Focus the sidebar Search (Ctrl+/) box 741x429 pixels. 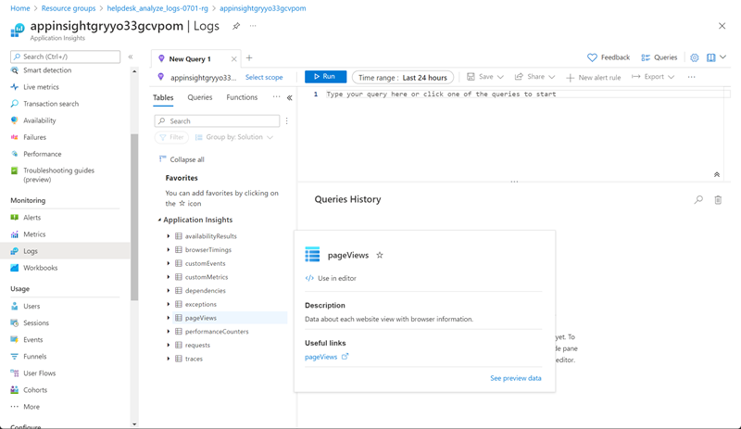coord(65,57)
